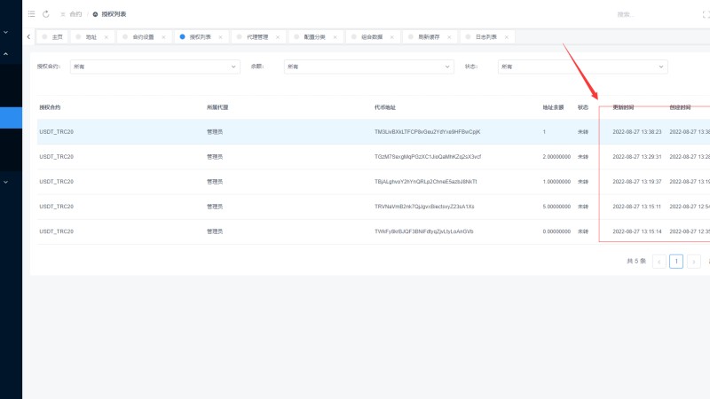
Task: Click update time 2022-08-27 13:15:14
Action: point(636,231)
